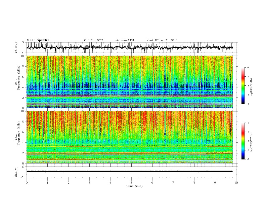Click the time axis tick label '3'
The image size is (266, 205).
click(x=89, y=183)
